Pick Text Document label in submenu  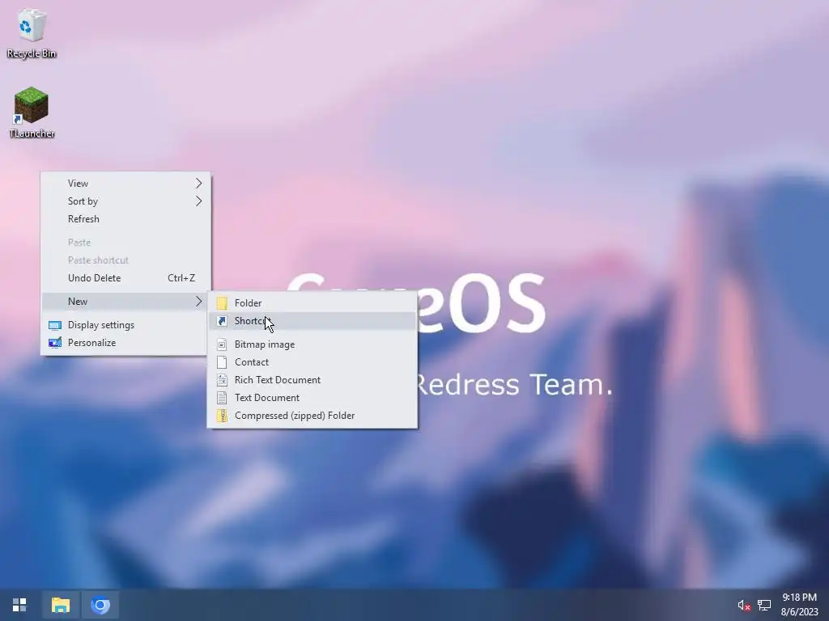click(x=267, y=398)
